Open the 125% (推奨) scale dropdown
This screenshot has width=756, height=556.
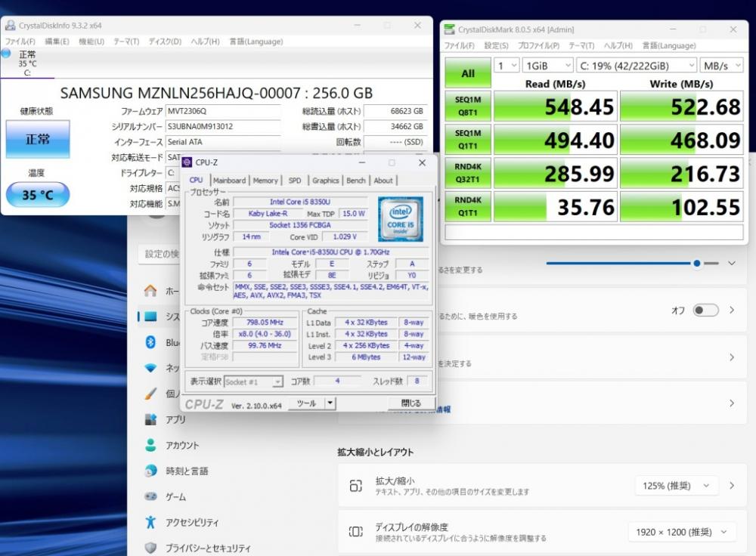click(677, 486)
